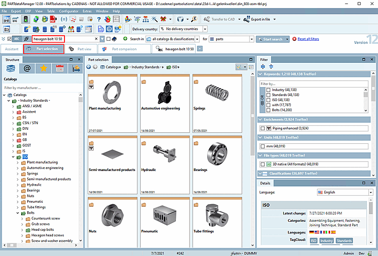Click the Start search button
This screenshot has width=378, height=256.
coord(271,39)
